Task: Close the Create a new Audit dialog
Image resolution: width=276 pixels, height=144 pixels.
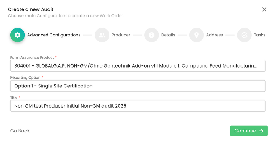Action: click(264, 9)
